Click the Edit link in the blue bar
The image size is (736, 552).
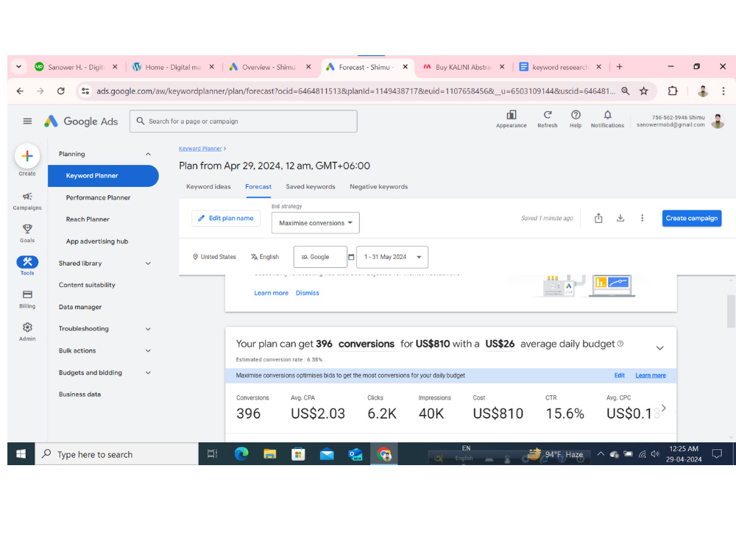pyautogui.click(x=619, y=375)
